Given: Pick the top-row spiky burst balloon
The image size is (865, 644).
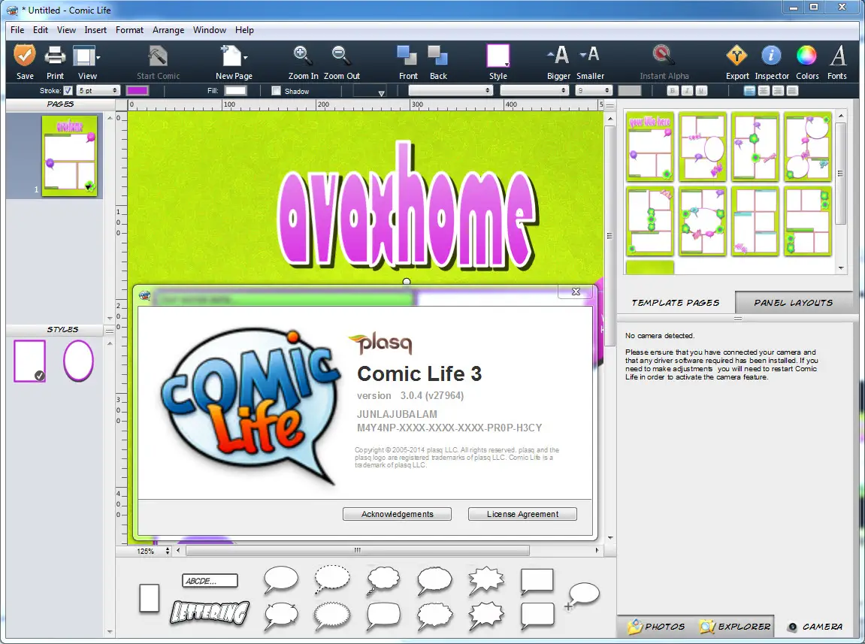Looking at the screenshot, I should [x=486, y=581].
